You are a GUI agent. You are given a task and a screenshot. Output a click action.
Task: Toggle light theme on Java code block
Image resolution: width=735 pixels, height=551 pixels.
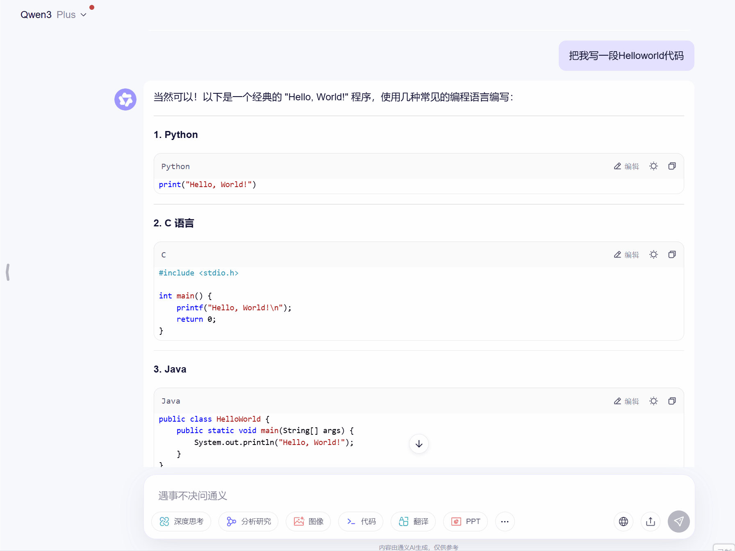click(x=654, y=401)
